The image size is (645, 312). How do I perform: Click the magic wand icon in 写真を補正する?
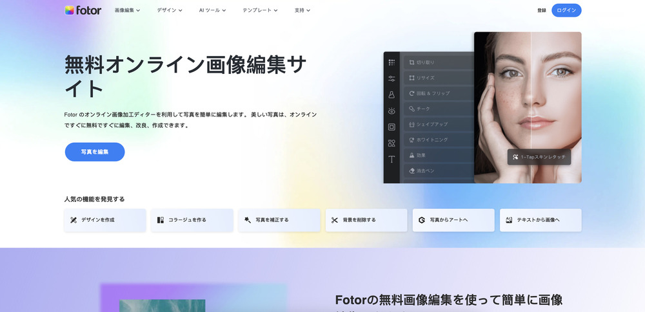[248, 220]
